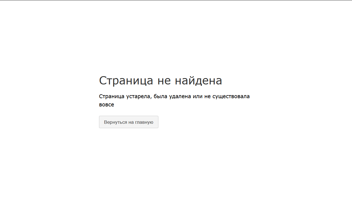Viewport: 352px width, 198px height.
Task: Click the paragraph beginning "Страница устарела"
Action: [x=174, y=100]
